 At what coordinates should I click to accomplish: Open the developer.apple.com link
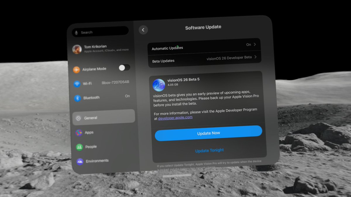click(175, 117)
